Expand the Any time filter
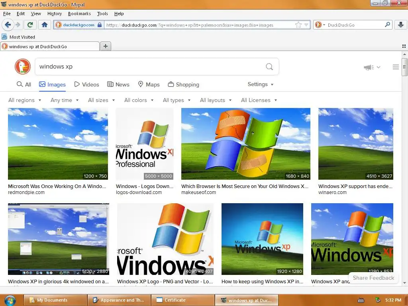 [x=65, y=100]
